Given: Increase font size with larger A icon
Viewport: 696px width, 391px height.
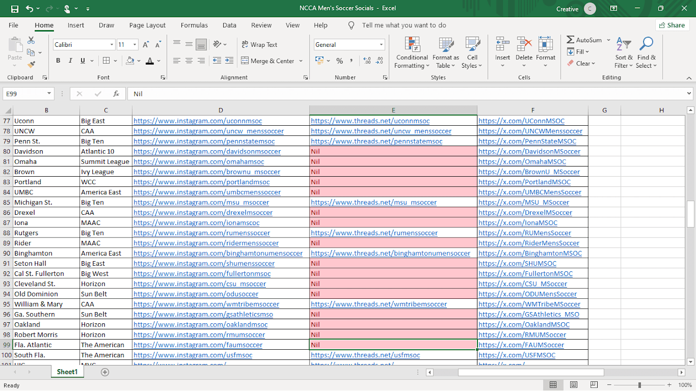Looking at the screenshot, I should 146,45.
